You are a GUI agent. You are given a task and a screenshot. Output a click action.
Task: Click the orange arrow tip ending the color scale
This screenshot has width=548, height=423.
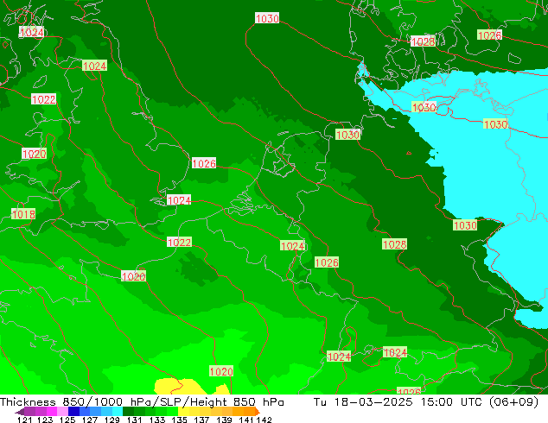(258, 412)
